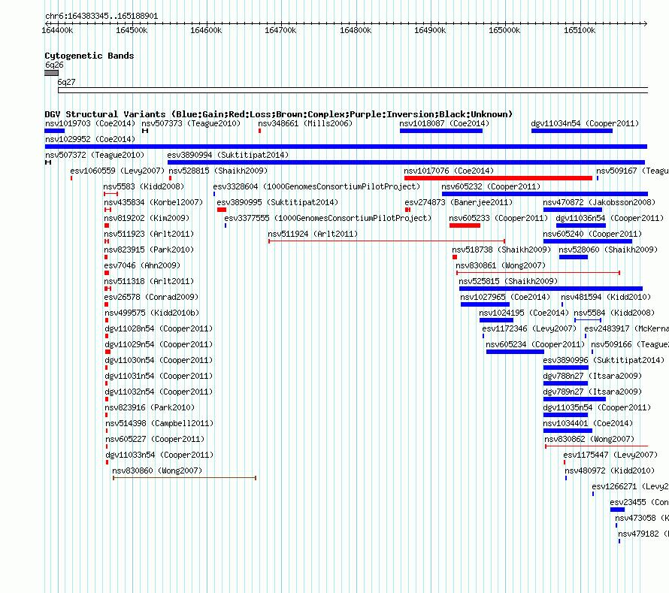Viewport: 669px width, 593px height.
Task: Open nsv514398 (Campbell2011) variant
Action: tap(159, 423)
